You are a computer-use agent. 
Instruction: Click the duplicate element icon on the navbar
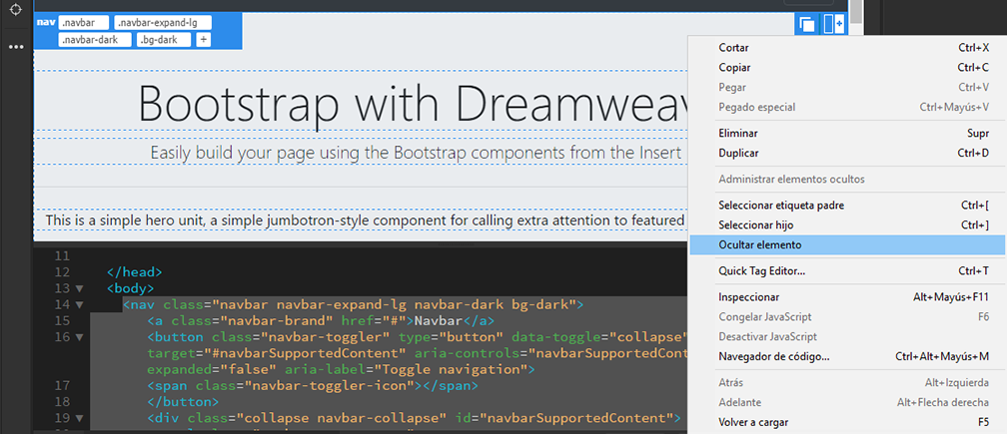(x=807, y=24)
